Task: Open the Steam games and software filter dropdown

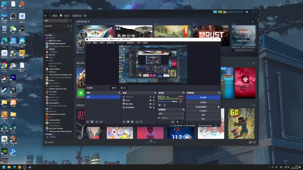Action: coord(55,26)
